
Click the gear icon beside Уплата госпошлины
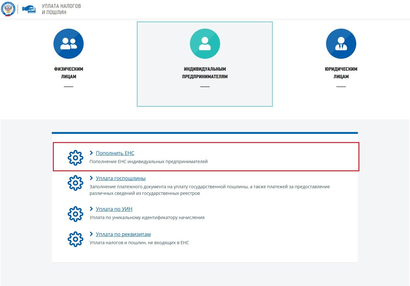pos(75,183)
